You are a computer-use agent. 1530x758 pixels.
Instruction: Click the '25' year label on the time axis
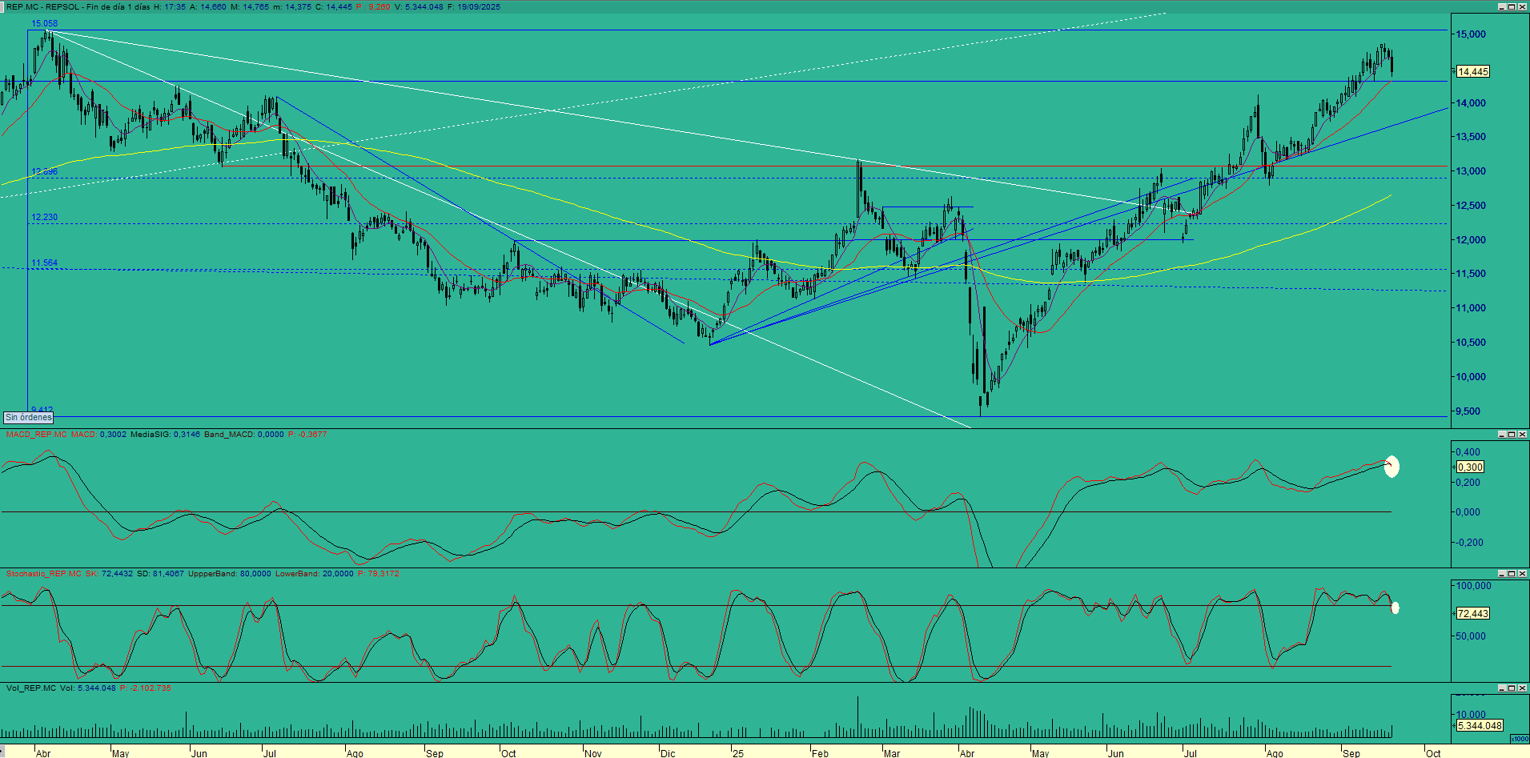[x=738, y=753]
